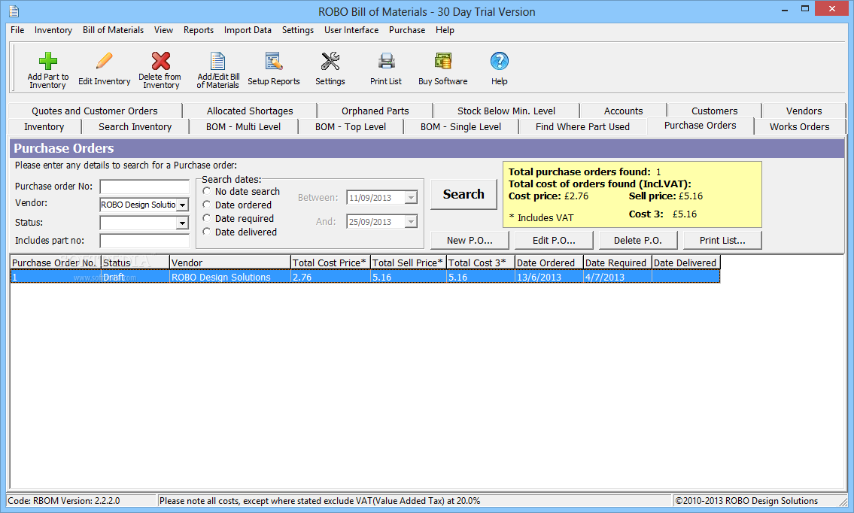The image size is (854, 513).
Task: Expand the Status dropdown list
Action: (x=183, y=223)
